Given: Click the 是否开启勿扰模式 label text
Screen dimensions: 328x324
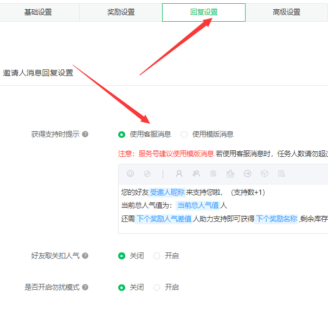Looking at the screenshot, I should point(52,287).
